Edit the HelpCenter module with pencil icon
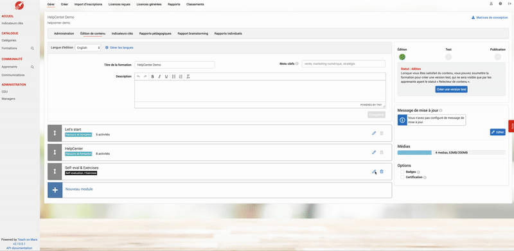This screenshot has width=514, height=251. [374, 152]
